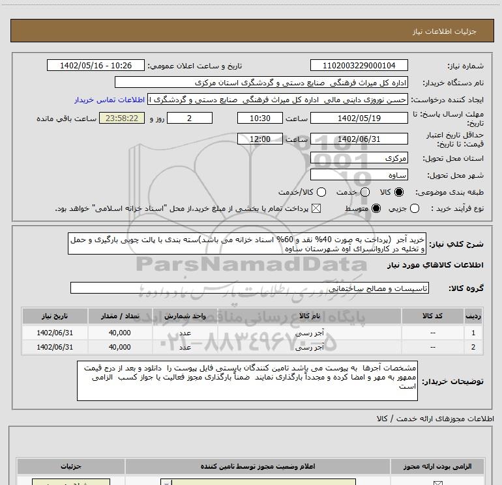502x485 pixels.
Task: Click the buyer notes text area (مشخصات آجرها)
Action: tap(247, 381)
